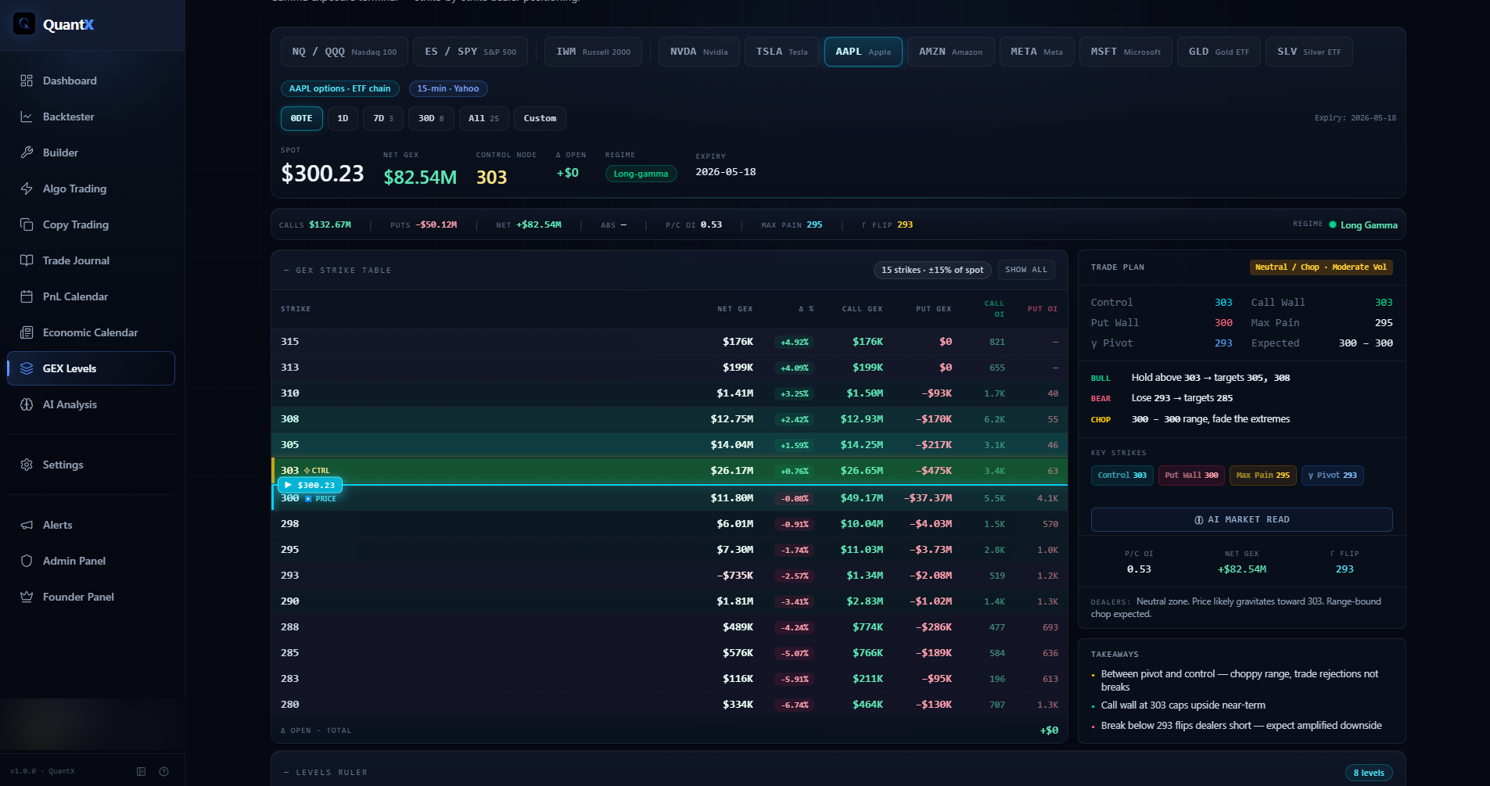Collapse the GEX Strike Table section
Image resolution: width=1490 pixels, height=786 pixels.
pyautogui.click(x=286, y=271)
